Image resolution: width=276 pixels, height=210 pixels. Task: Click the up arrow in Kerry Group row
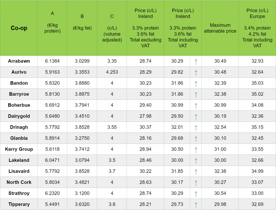[x=196, y=150]
